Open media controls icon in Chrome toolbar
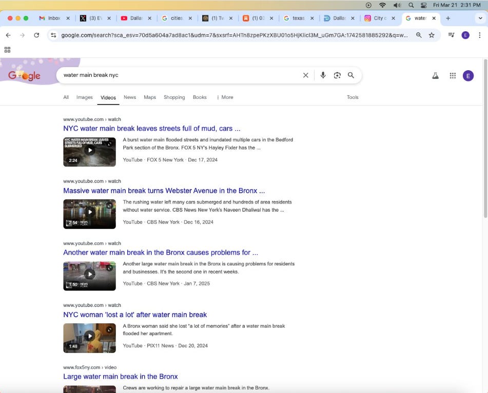488x393 pixels. coord(451,35)
